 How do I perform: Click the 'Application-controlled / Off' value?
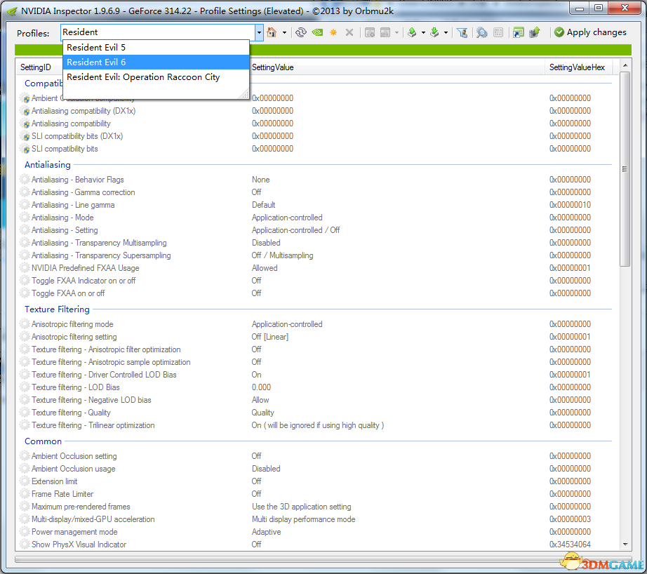pyautogui.click(x=296, y=230)
